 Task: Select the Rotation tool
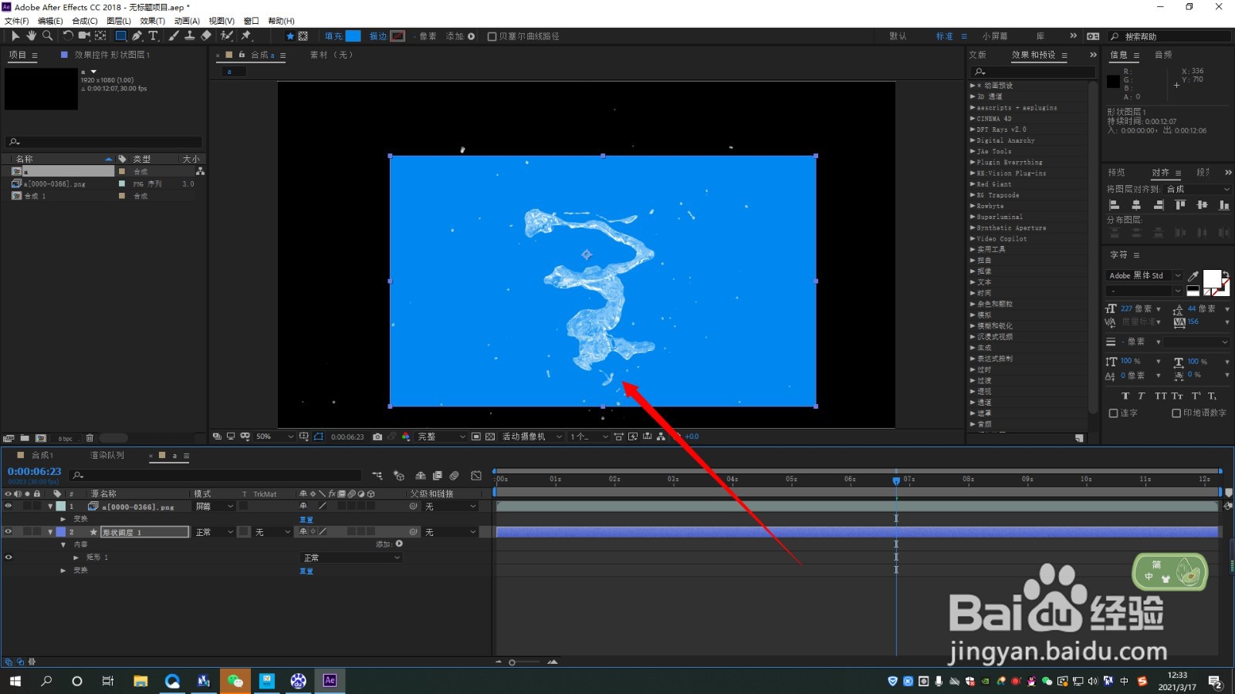click(x=68, y=35)
